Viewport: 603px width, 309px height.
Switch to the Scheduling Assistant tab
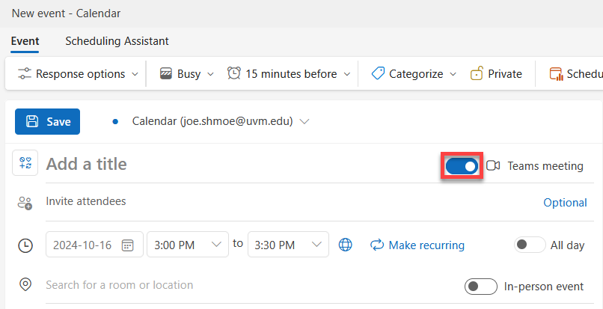coord(117,41)
